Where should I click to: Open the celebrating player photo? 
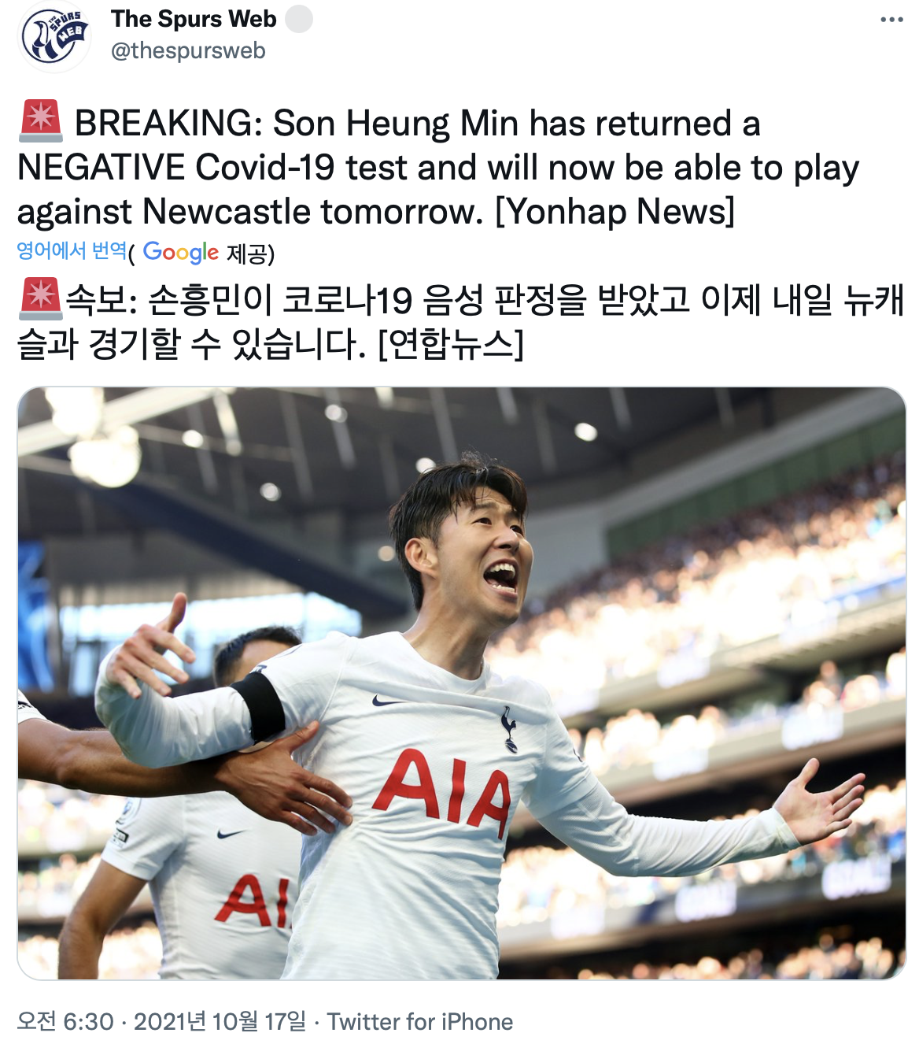(x=461, y=683)
